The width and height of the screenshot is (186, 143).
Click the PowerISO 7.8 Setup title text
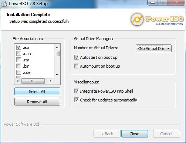28,4
